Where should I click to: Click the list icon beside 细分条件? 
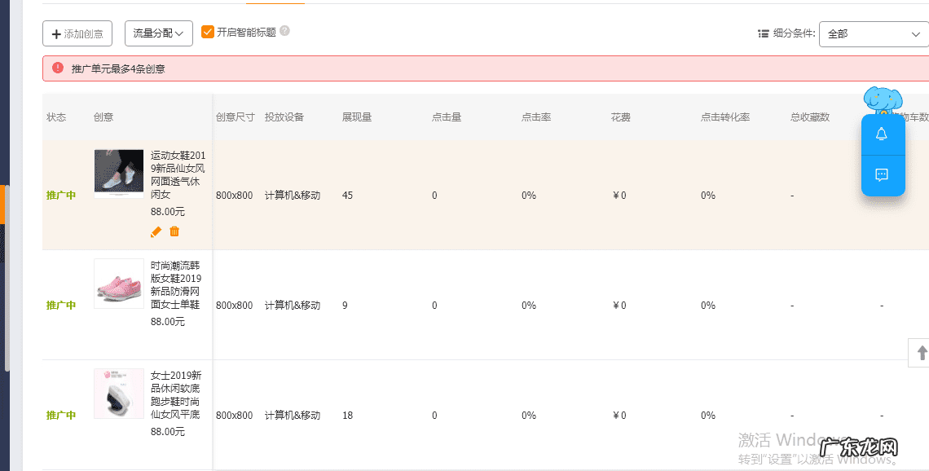[x=762, y=33]
